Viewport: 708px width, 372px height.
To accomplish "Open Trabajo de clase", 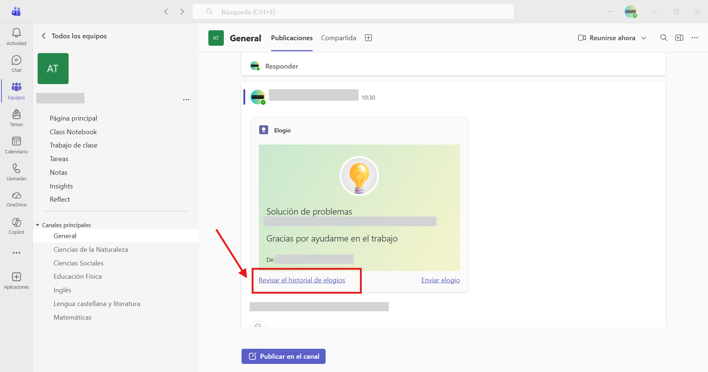I will [x=73, y=145].
